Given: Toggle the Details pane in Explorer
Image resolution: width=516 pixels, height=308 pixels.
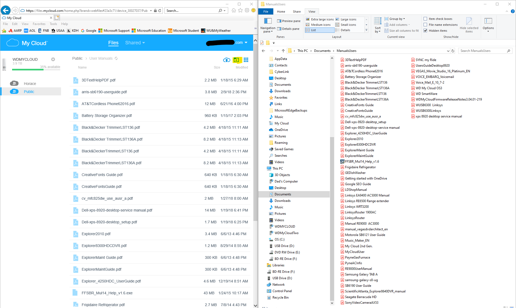Looking at the screenshot, I should tap(289, 29).
